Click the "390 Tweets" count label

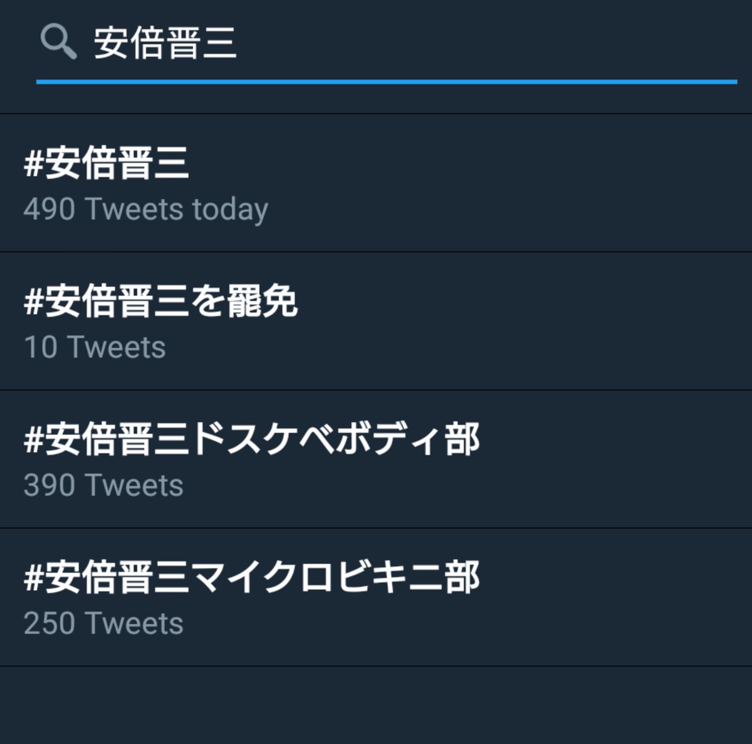tap(103, 485)
